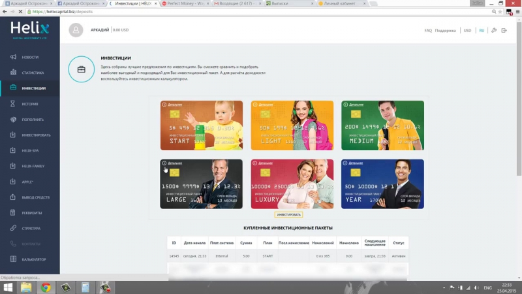Switch to Perfect Money browser tab

[x=185, y=3]
